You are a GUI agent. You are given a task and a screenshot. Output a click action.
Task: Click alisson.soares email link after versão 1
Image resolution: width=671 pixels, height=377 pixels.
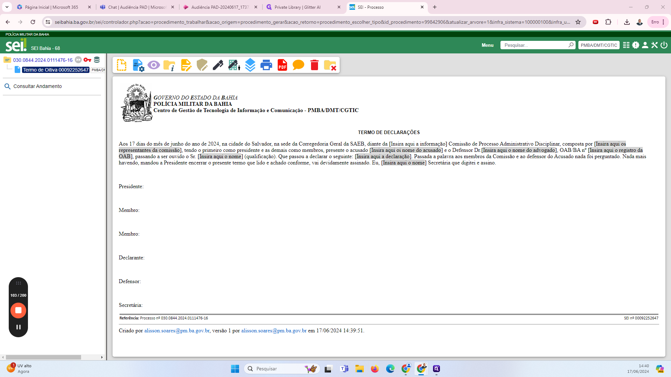point(274,331)
